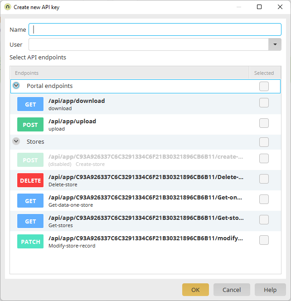Click the PATCH badge for Modify-store-record
The image size is (291, 301).
point(30,242)
